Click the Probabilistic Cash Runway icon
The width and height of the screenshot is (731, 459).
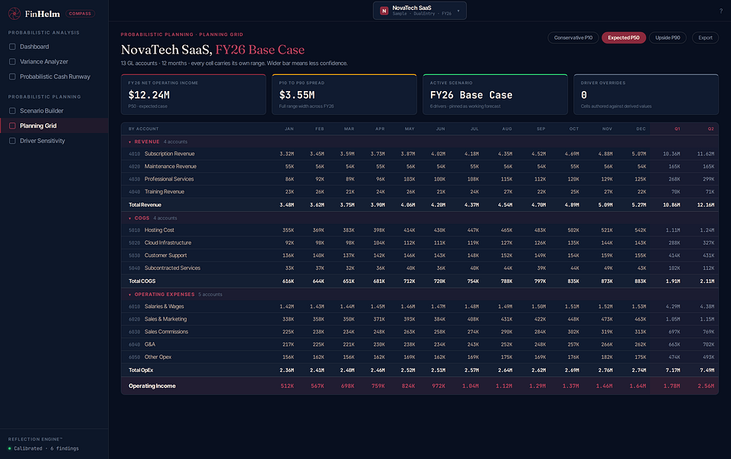tap(12, 76)
